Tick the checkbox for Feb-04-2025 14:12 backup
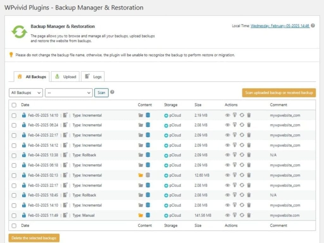Screen dimensions: 324x243 click(x=14, y=146)
